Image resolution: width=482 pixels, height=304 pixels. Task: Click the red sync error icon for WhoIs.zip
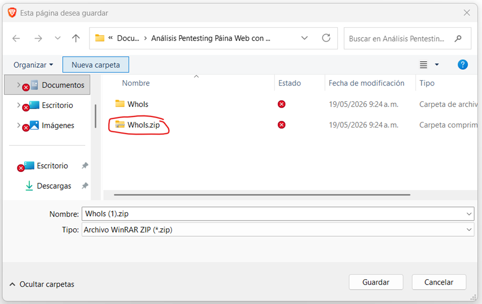tap(281, 125)
